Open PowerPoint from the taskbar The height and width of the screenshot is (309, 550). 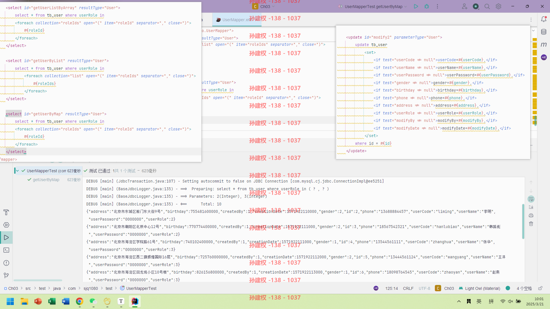click(x=38, y=301)
